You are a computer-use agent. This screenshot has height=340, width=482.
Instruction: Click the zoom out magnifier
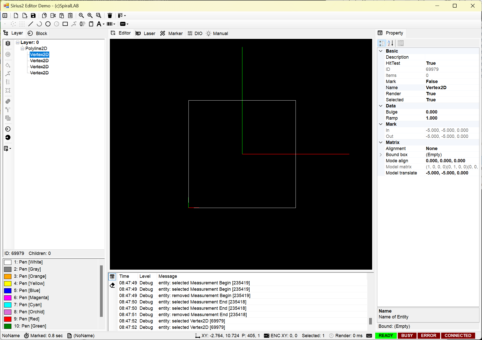tap(81, 15)
